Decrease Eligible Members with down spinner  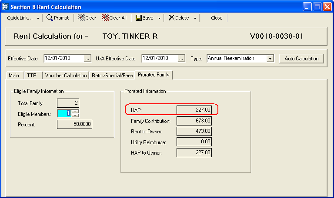coord(75,115)
